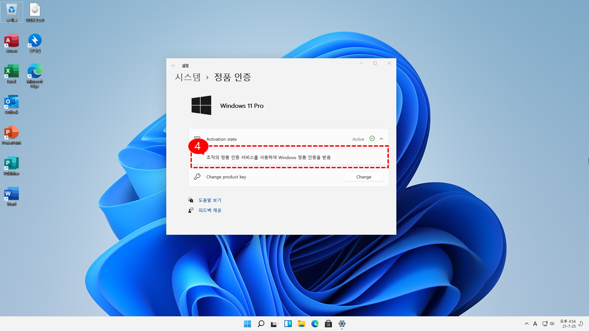The height and width of the screenshot is (331, 589).
Task: Click the 설정 window title text
Action: [185, 66]
